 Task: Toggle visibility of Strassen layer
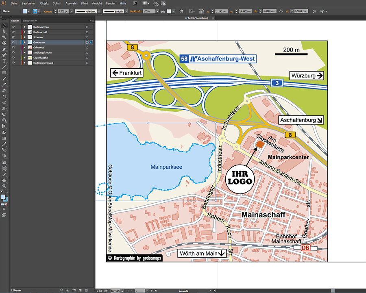click(13, 37)
